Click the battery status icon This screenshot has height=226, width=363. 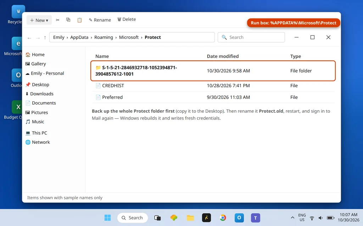tap(330, 218)
